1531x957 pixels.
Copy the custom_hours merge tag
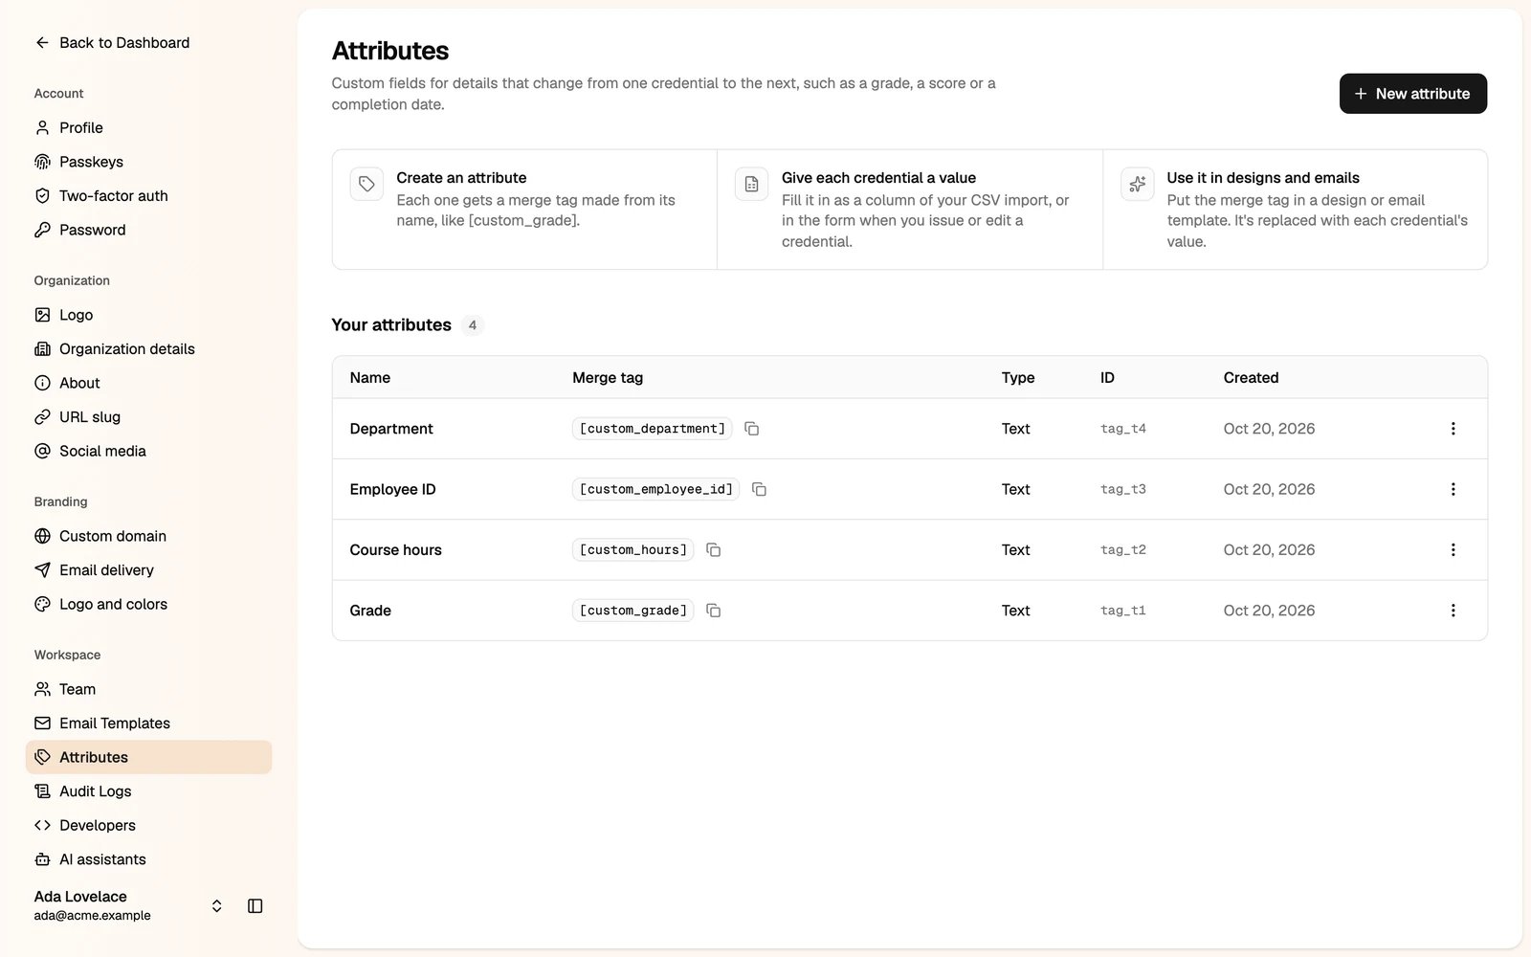tap(714, 550)
